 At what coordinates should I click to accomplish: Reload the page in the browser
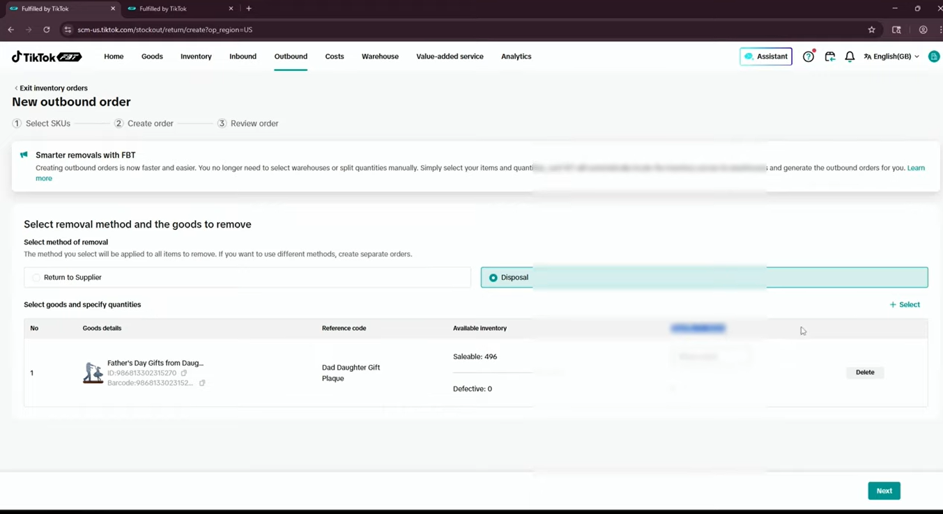click(x=47, y=30)
